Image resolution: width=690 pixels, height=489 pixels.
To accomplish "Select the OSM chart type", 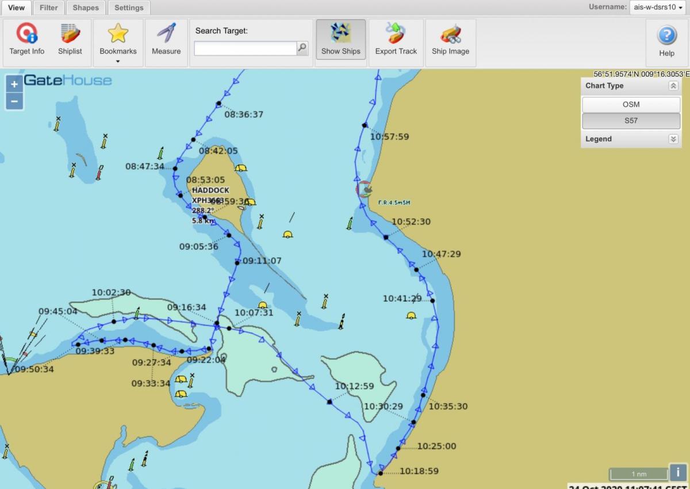I will (631, 105).
